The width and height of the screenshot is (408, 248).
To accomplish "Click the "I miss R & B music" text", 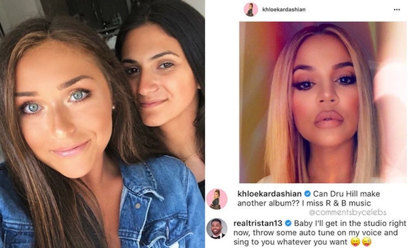I will pyautogui.click(x=336, y=203).
